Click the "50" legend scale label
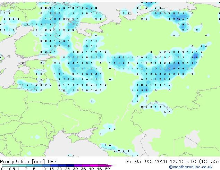This screenshot has height=170, width=220. pos(107,169)
